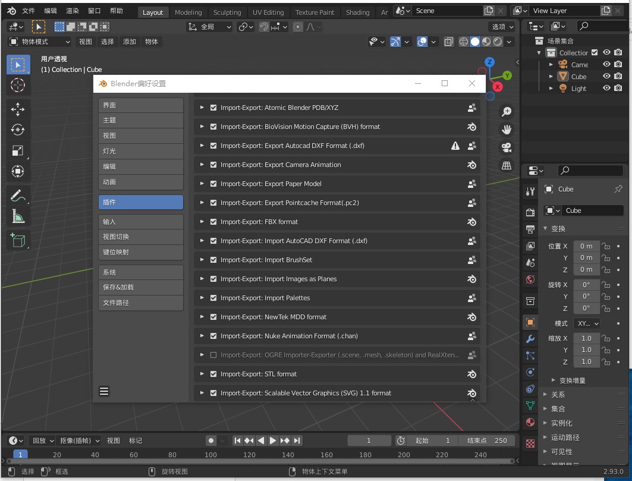
Task: Open the File menu
Action: (28, 11)
